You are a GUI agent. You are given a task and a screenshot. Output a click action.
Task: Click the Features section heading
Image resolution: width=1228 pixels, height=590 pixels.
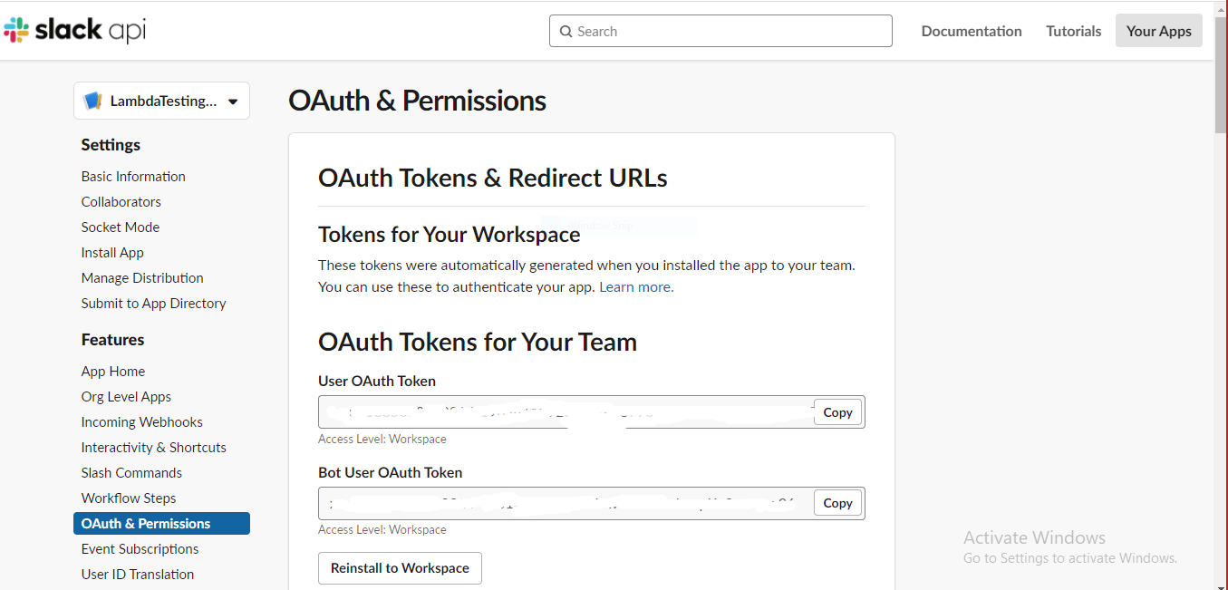[x=112, y=340]
